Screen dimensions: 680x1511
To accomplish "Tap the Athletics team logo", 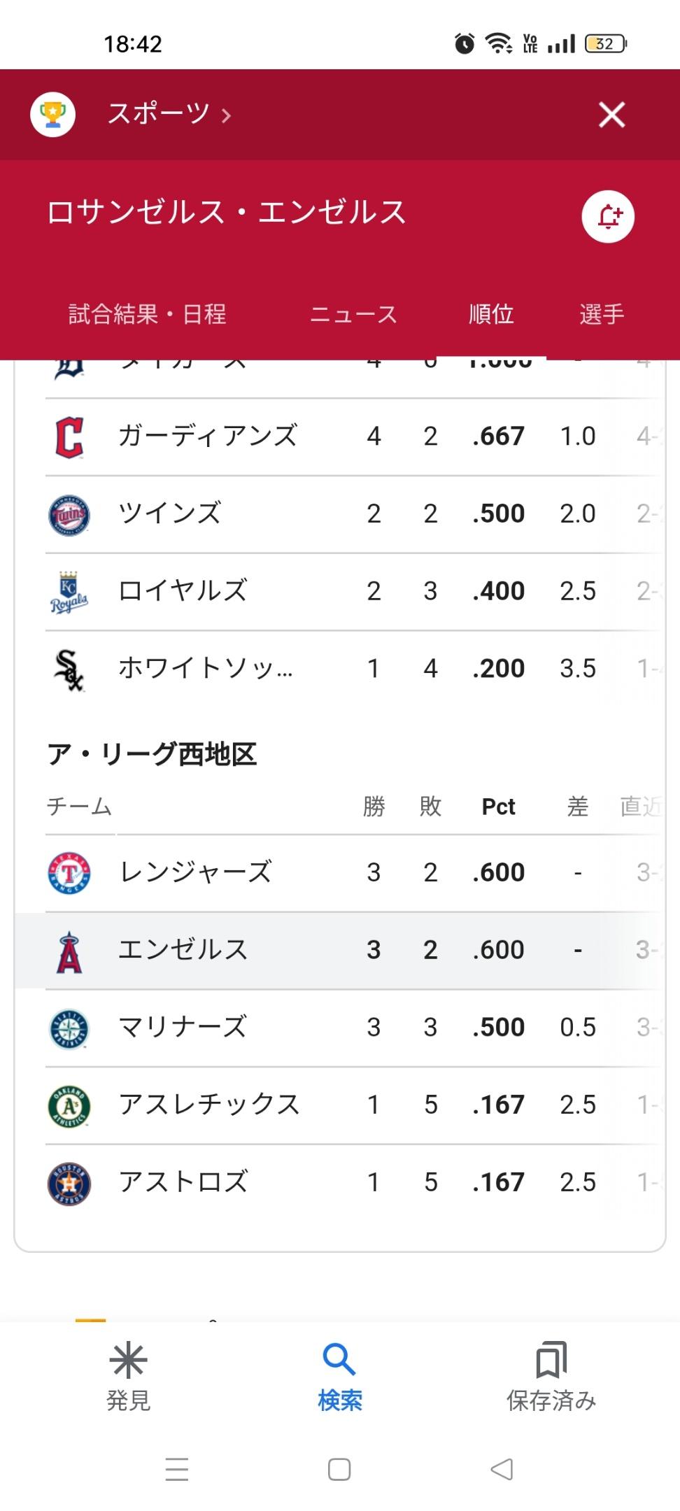I will click(69, 1105).
